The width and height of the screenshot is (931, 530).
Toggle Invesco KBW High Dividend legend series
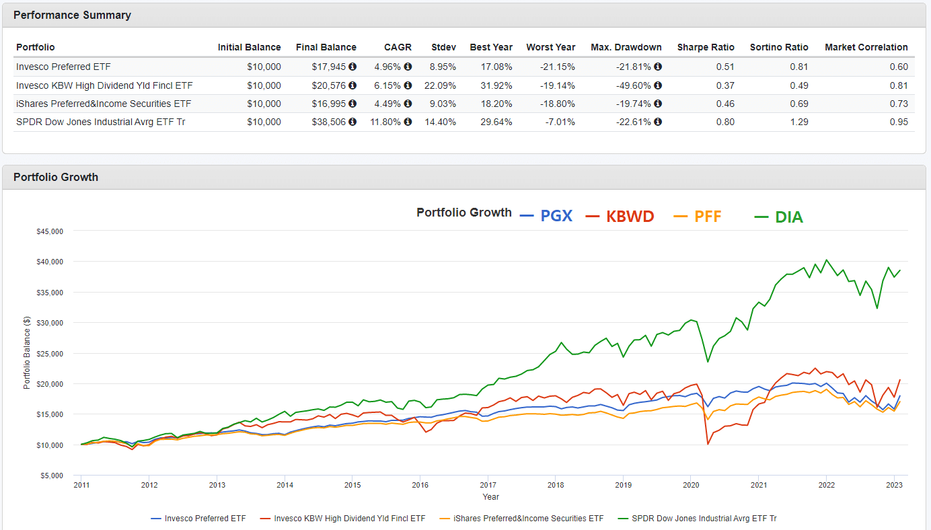342,519
